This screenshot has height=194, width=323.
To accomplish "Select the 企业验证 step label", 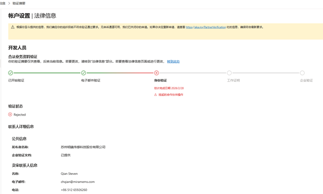I will tap(306, 80).
